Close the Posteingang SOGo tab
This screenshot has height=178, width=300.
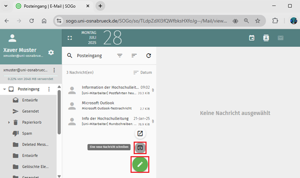point(88,6)
